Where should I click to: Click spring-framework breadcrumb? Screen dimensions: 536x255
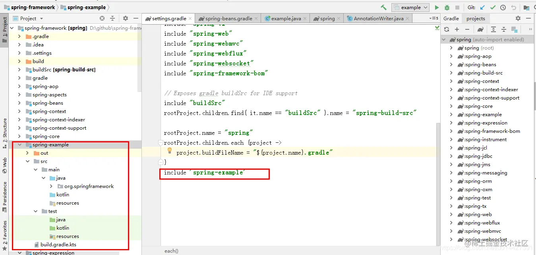(x=30, y=7)
